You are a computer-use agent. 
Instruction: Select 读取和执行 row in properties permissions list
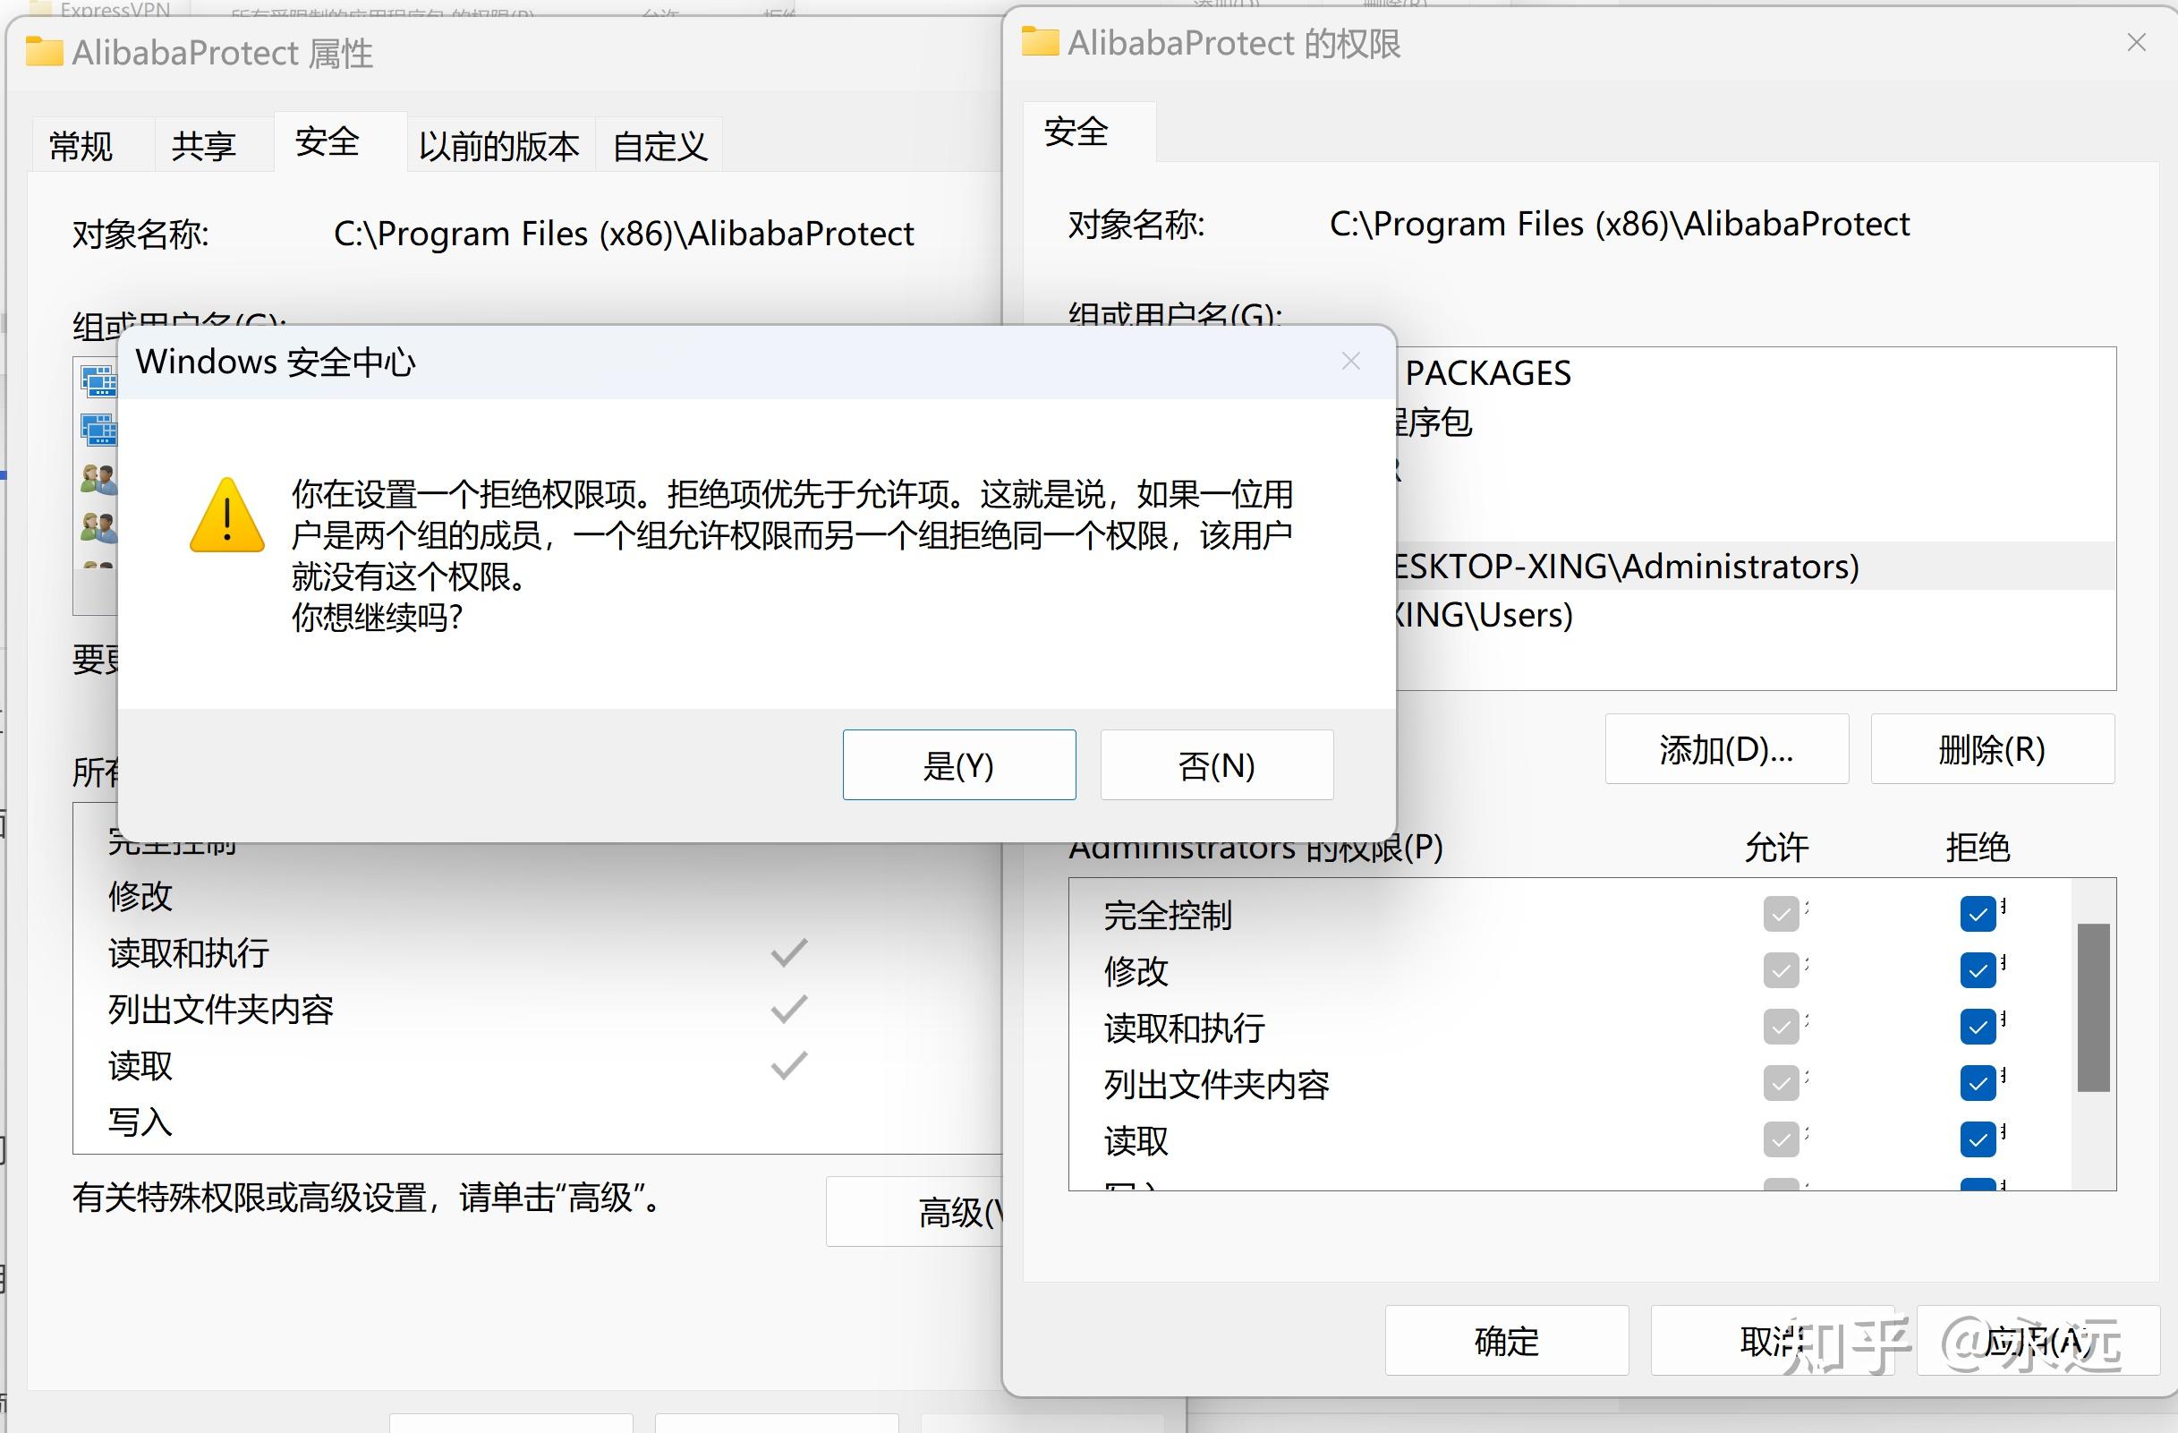click(x=538, y=953)
